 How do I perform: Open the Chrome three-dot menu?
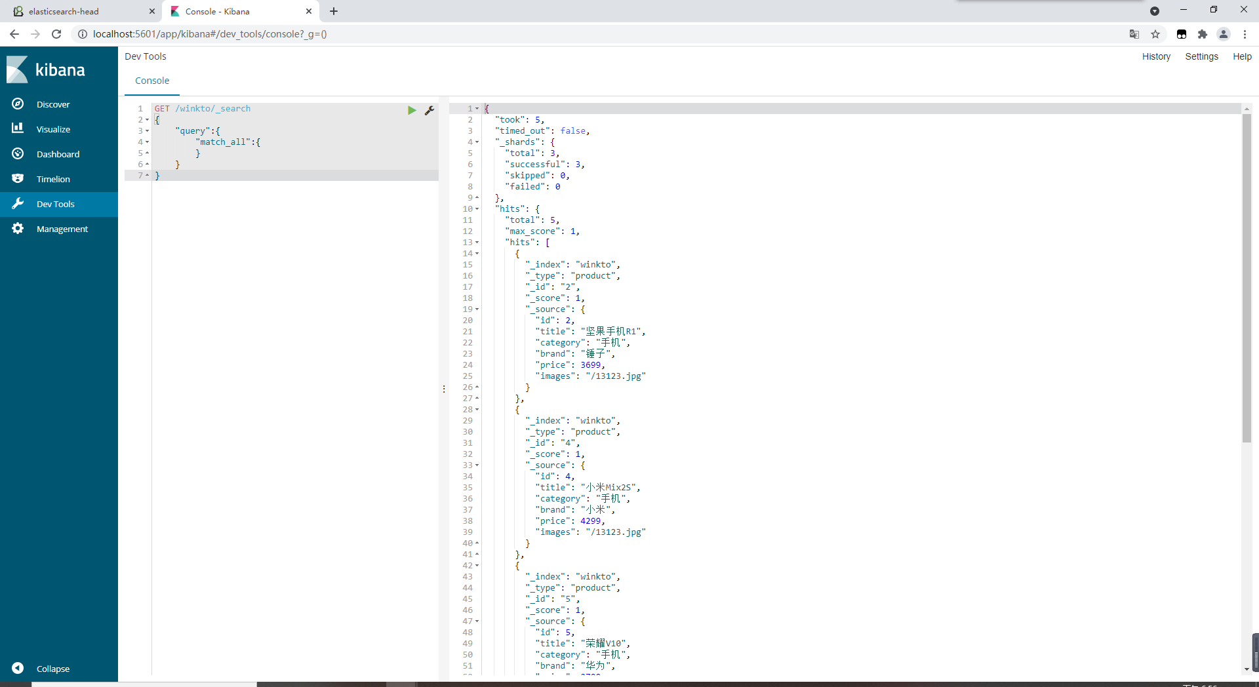(1245, 34)
